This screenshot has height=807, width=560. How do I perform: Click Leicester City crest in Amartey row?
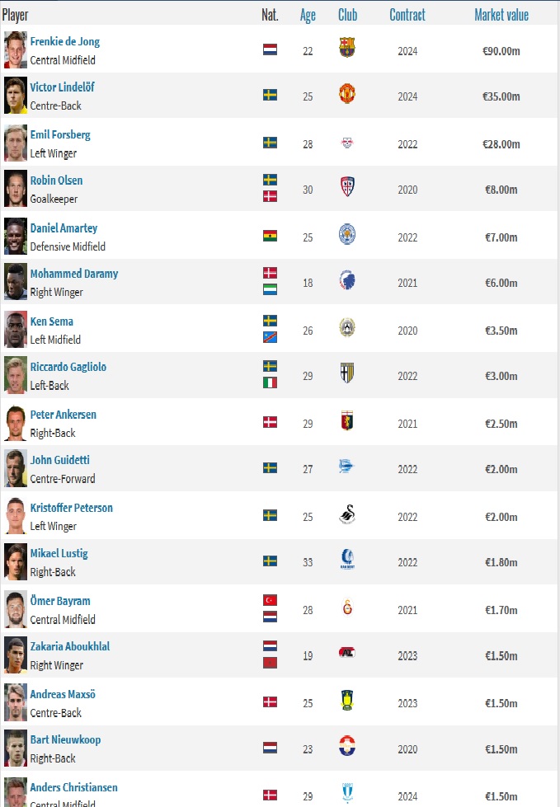point(347,236)
